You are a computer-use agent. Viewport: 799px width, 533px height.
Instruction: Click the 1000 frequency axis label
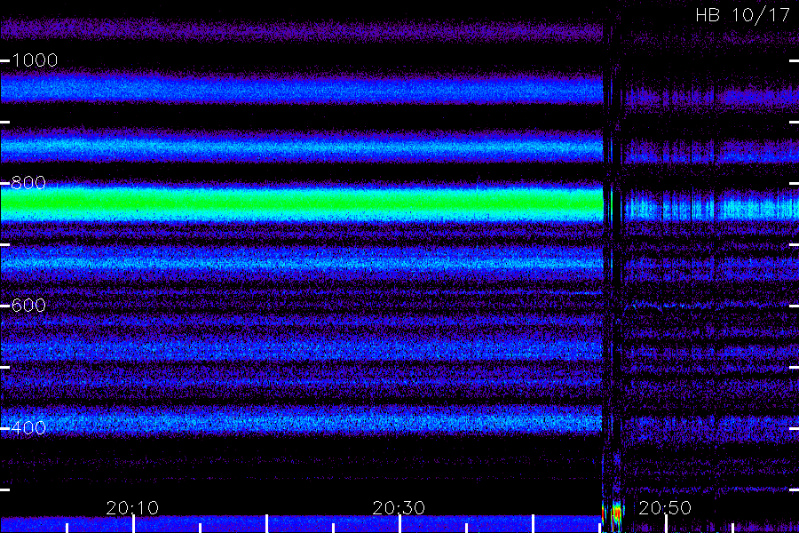35,60
